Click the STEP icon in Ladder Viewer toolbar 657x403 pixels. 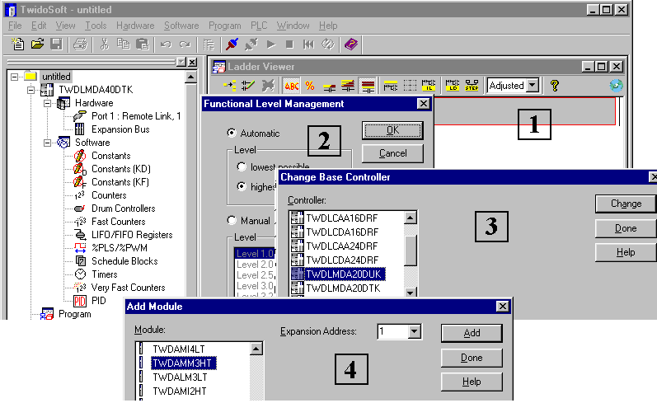point(472,86)
